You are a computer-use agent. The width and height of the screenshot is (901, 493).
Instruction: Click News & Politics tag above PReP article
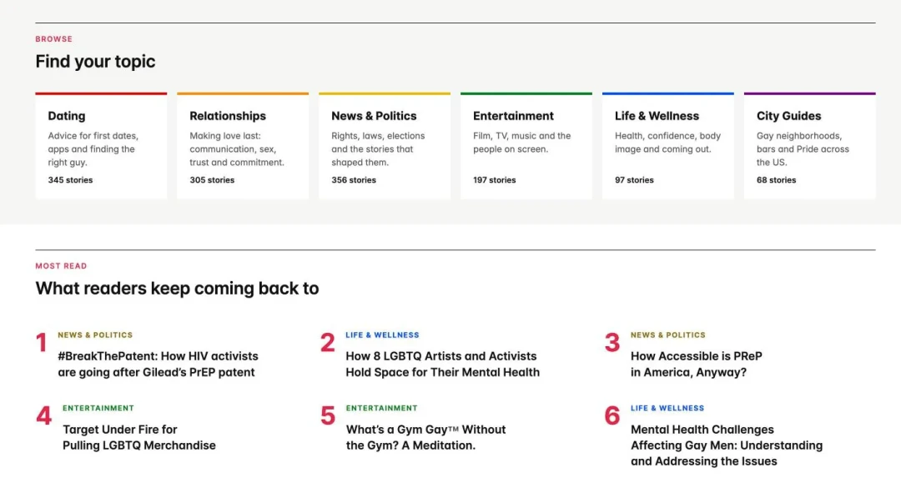pos(667,335)
